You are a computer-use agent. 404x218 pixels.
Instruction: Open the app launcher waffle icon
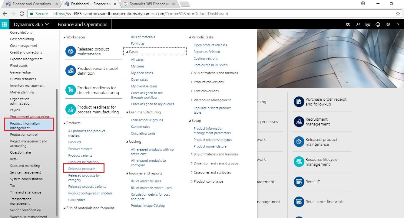(5, 24)
